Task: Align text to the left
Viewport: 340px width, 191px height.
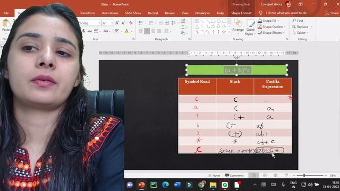Action: coord(141,31)
